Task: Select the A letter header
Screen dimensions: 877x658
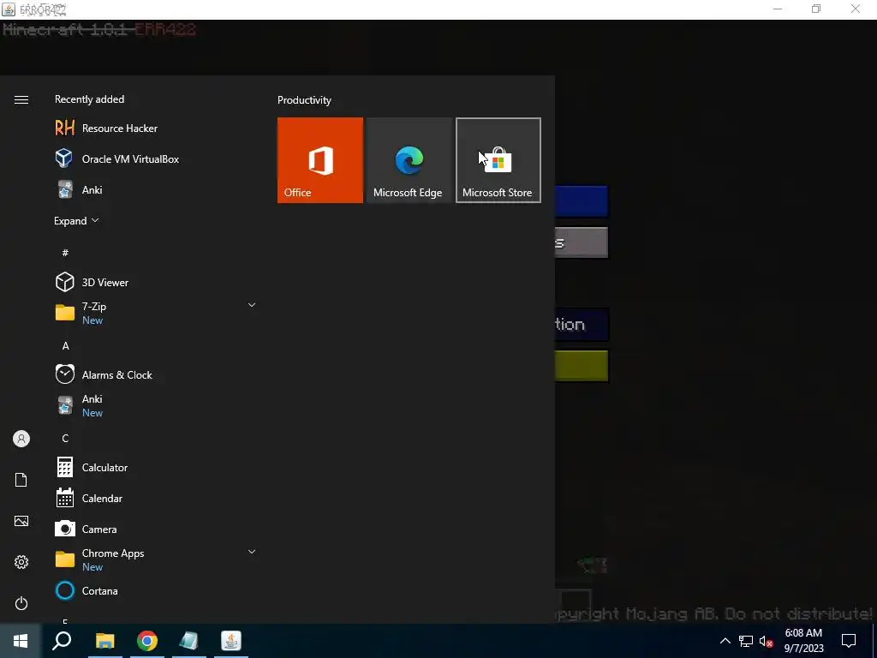Action: pos(65,346)
